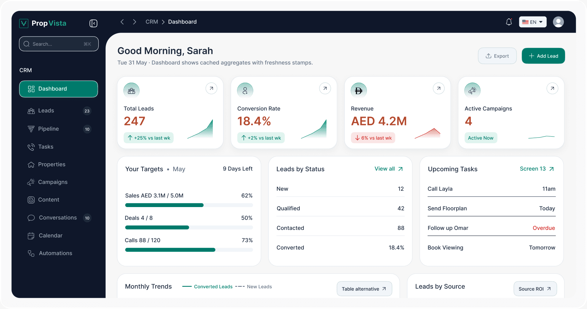
Task: Open Revenue card arrow
Action: [x=439, y=88]
